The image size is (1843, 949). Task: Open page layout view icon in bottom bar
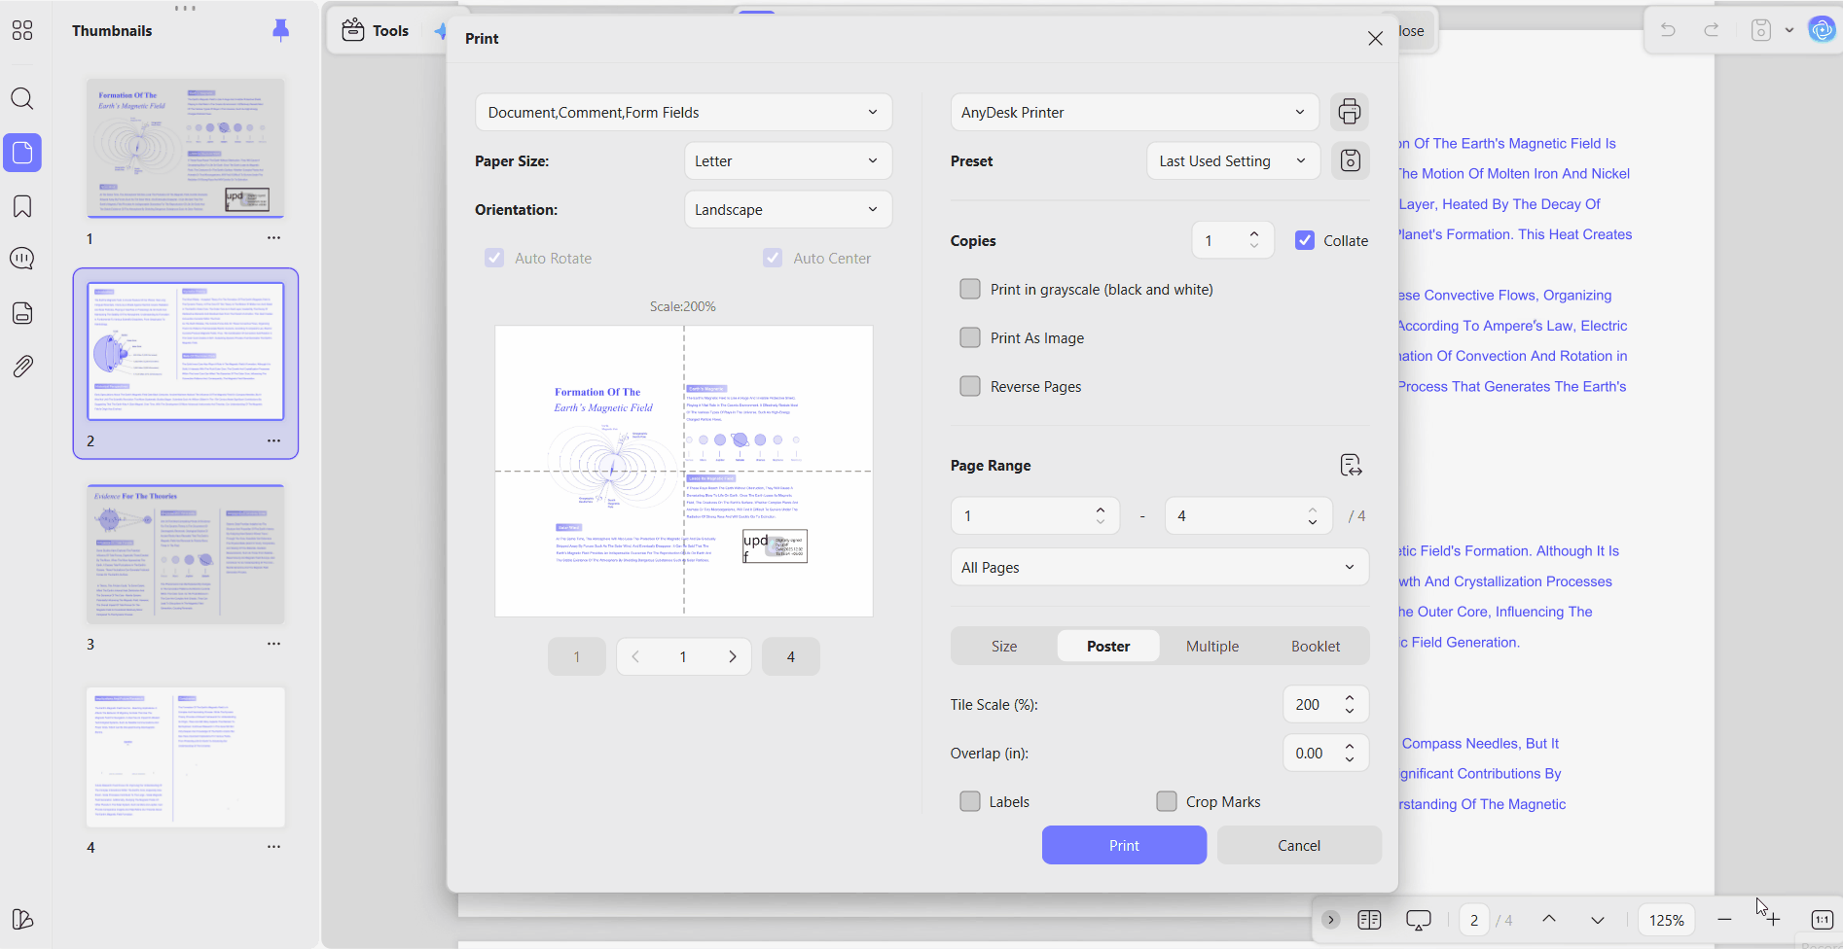click(x=1369, y=920)
